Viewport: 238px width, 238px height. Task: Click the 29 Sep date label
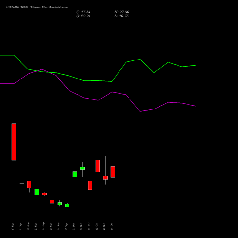[66, 227]
